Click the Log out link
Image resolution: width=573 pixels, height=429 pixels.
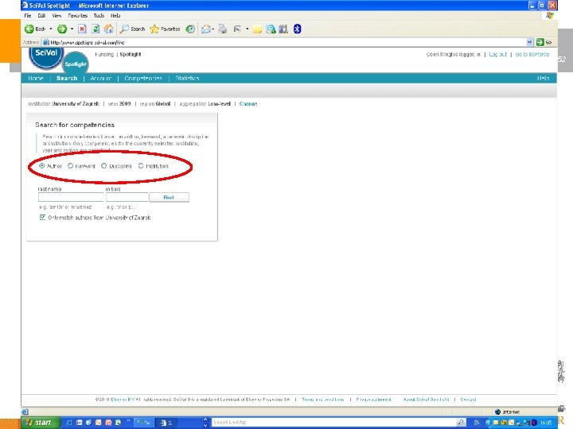(497, 54)
